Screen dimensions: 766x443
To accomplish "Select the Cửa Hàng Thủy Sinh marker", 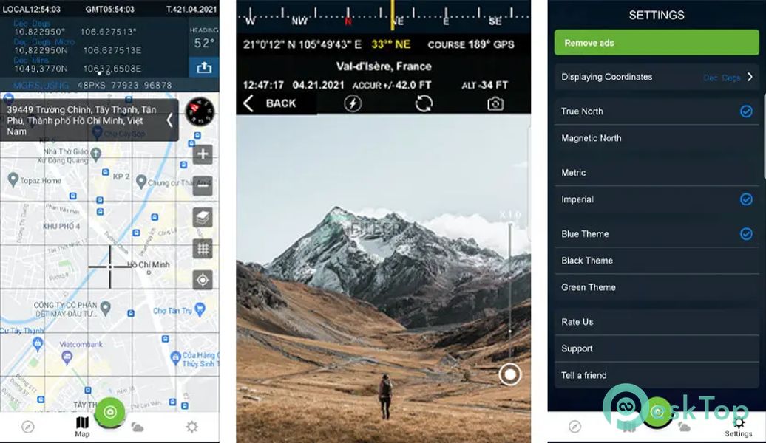I will click(x=175, y=357).
